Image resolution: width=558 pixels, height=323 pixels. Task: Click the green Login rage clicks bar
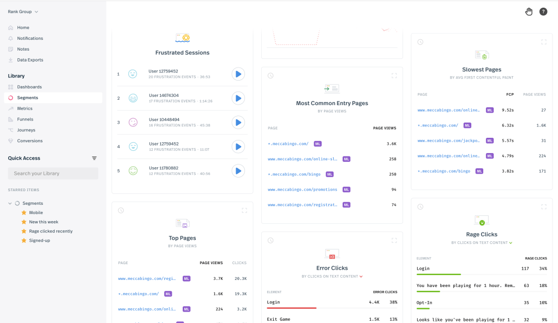coord(439,275)
